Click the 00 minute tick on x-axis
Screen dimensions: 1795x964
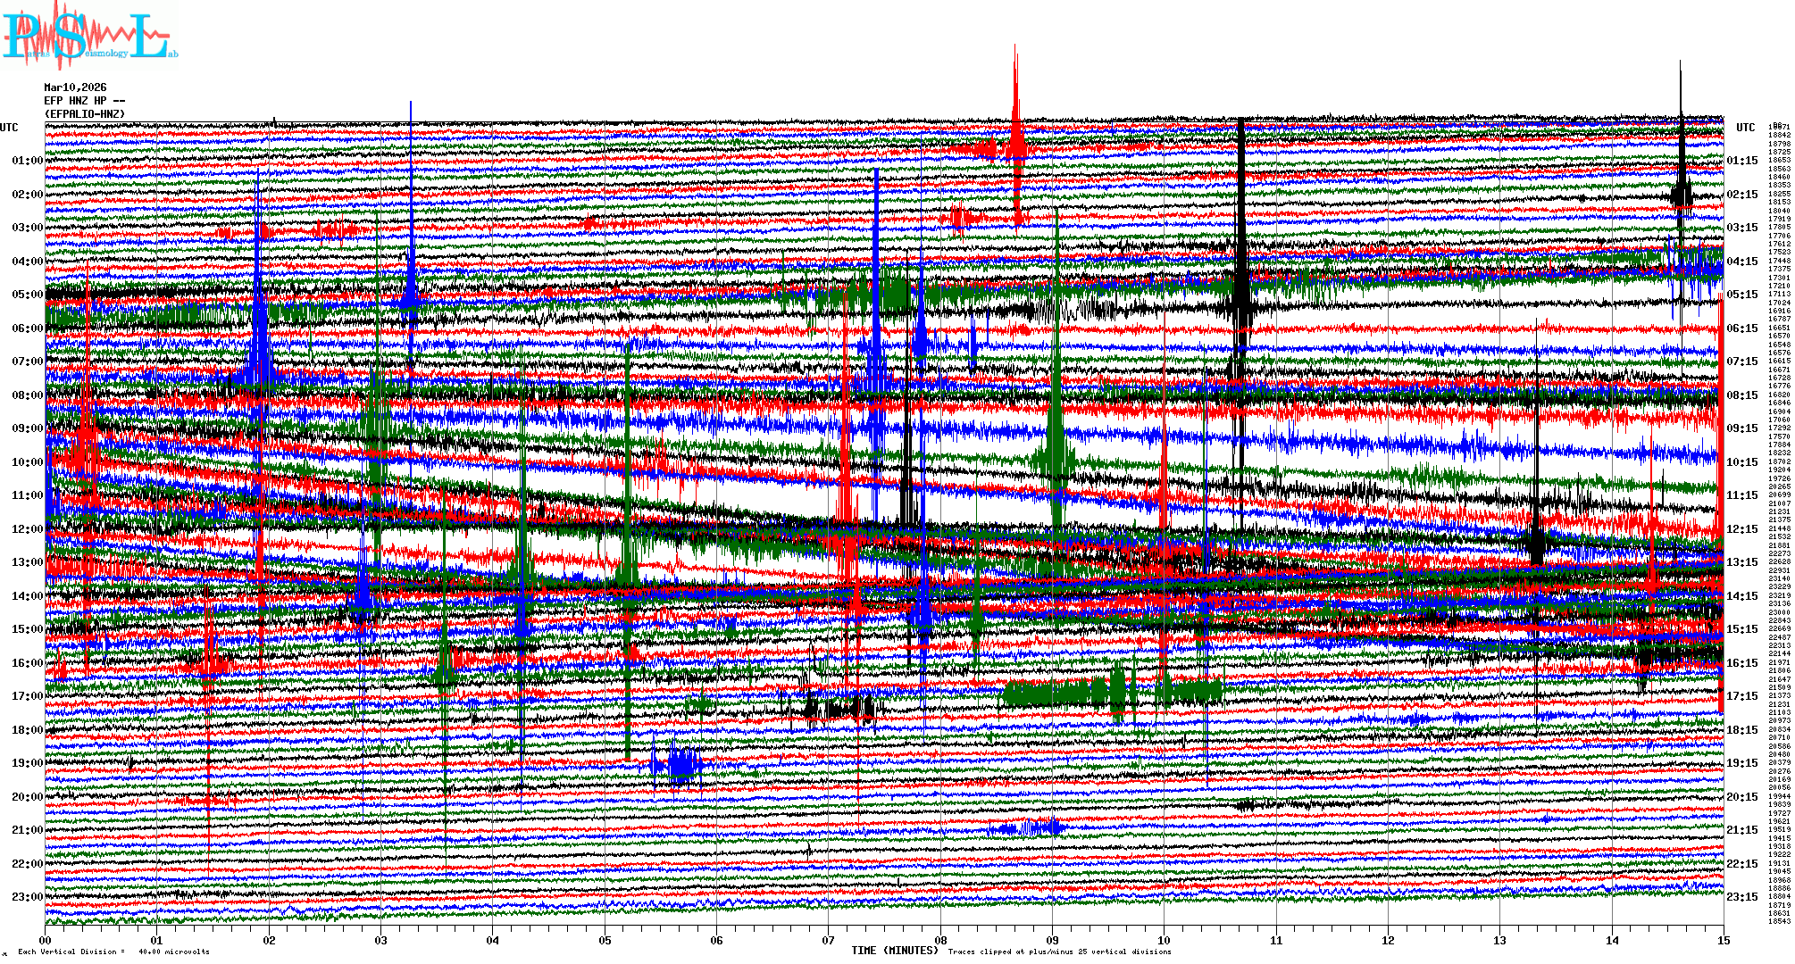click(x=46, y=940)
